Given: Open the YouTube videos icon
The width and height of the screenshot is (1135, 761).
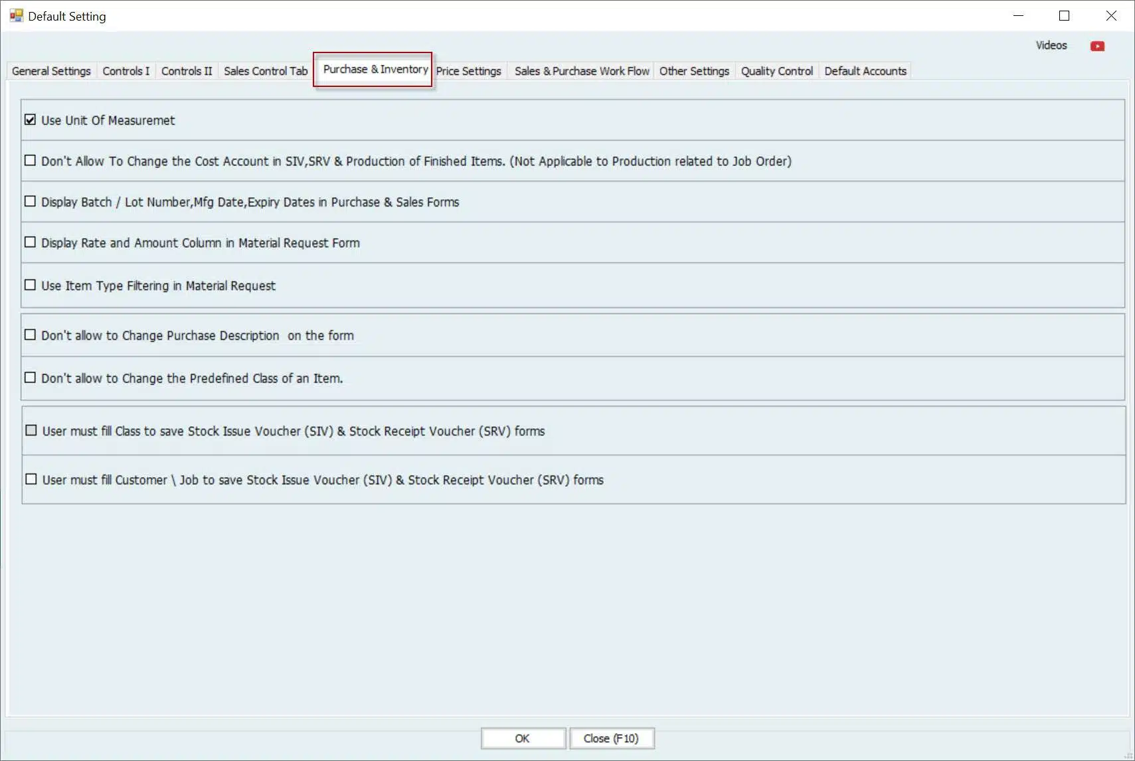Looking at the screenshot, I should click(x=1097, y=46).
